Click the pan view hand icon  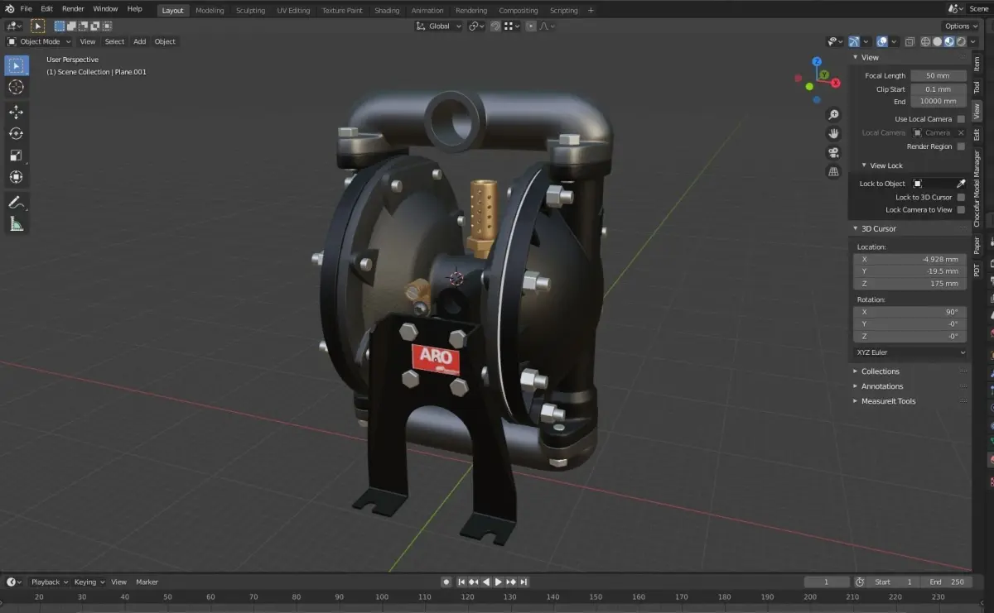click(834, 133)
